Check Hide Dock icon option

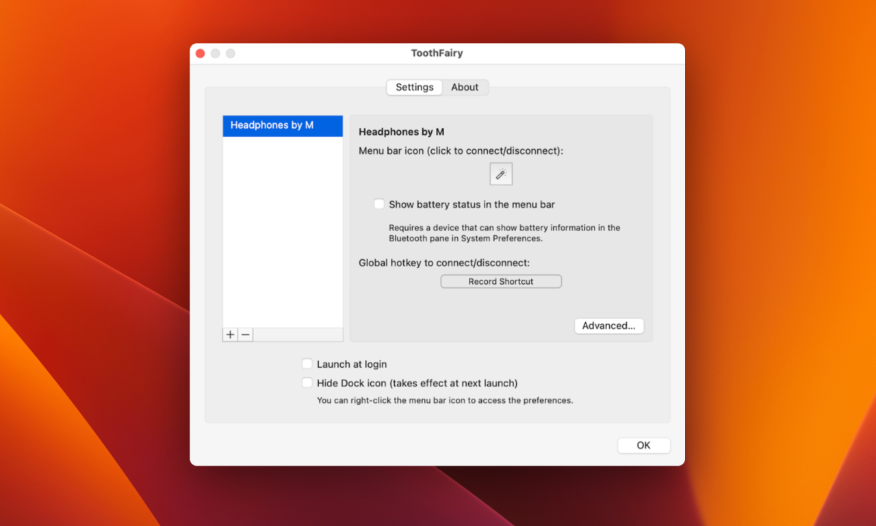pyautogui.click(x=307, y=383)
